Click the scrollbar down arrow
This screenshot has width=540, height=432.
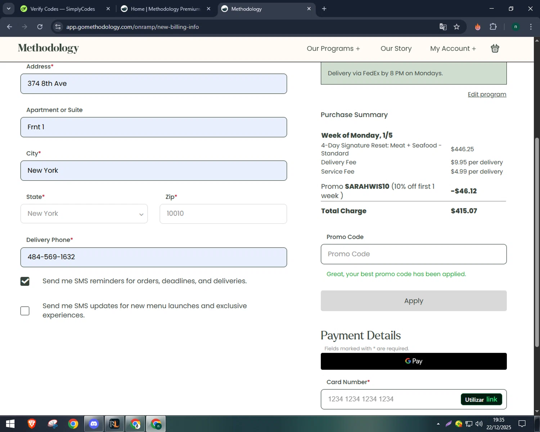click(537, 411)
